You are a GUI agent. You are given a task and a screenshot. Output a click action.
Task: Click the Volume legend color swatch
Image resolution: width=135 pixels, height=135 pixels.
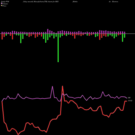(x=2, y=3)
